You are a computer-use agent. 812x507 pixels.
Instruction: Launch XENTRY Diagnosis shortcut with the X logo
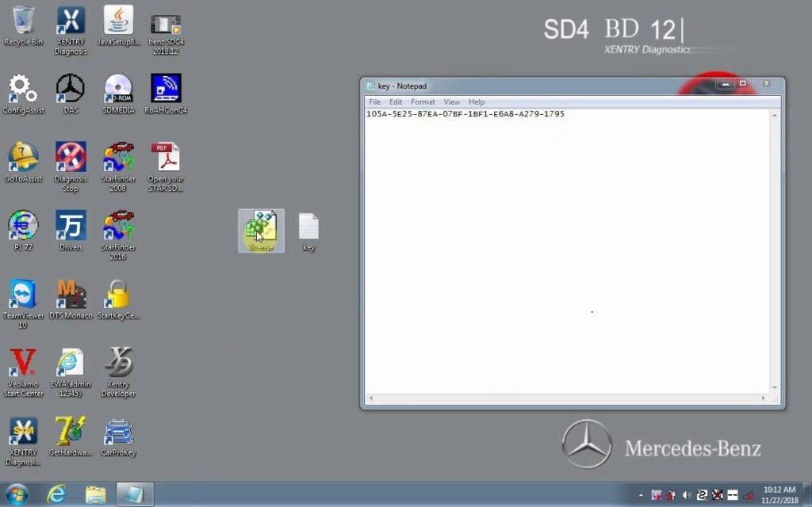[x=71, y=31]
